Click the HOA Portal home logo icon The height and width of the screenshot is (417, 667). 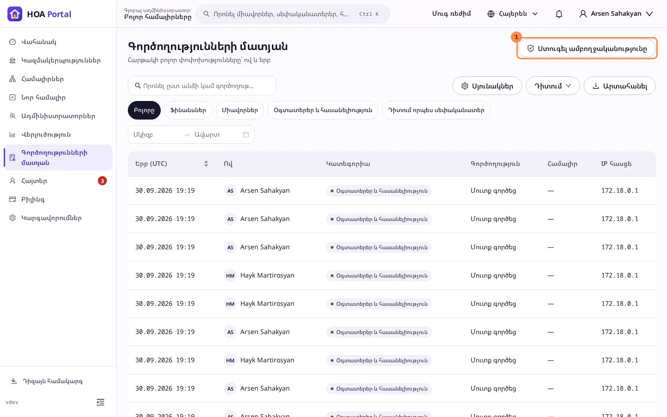pos(15,14)
